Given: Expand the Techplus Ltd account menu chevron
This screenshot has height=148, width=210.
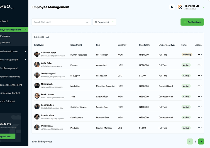Looking at the screenshot, I should 203,7.
